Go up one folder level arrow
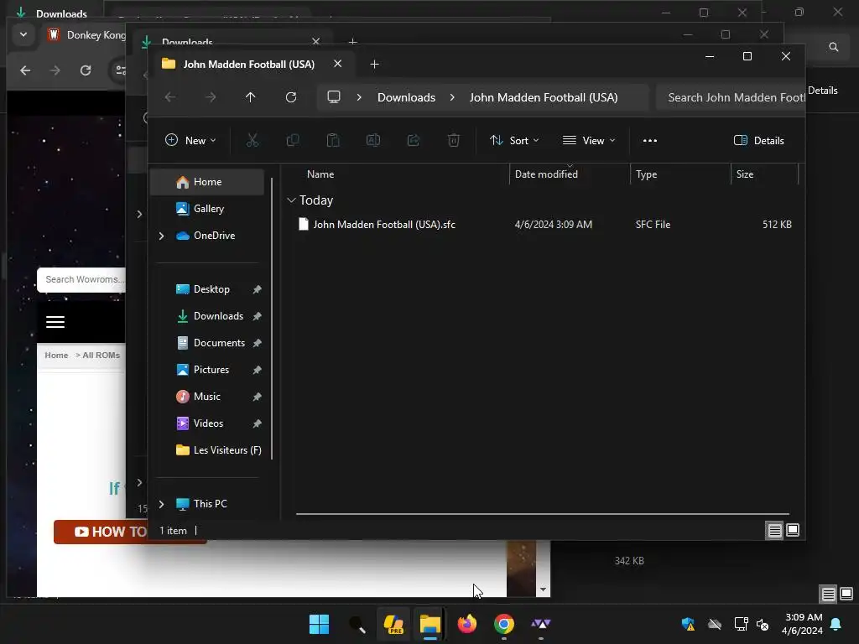Screen dimensions: 859x644 (250, 97)
